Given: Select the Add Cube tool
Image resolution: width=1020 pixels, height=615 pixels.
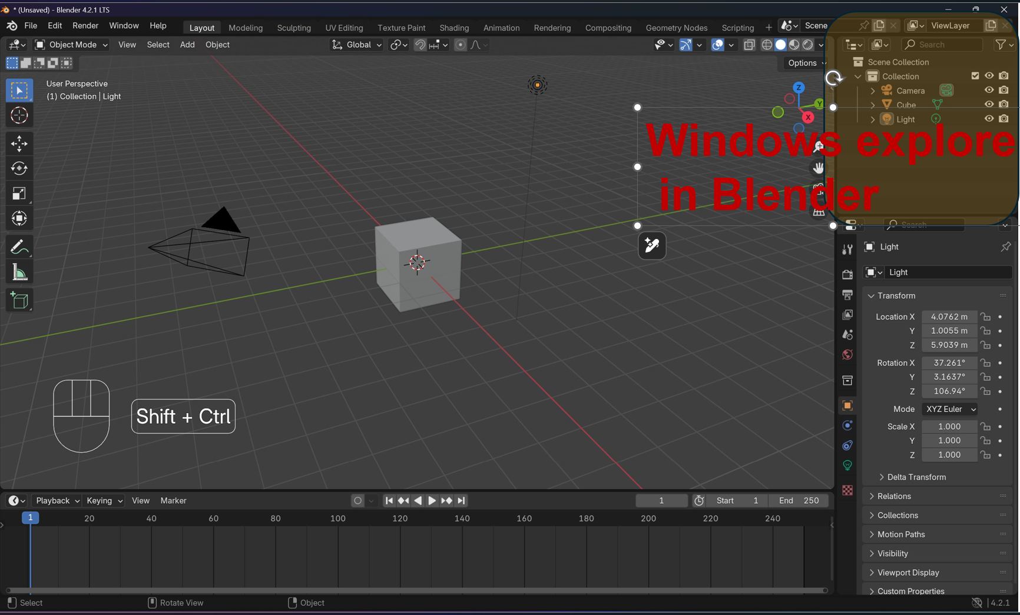Looking at the screenshot, I should (19, 301).
